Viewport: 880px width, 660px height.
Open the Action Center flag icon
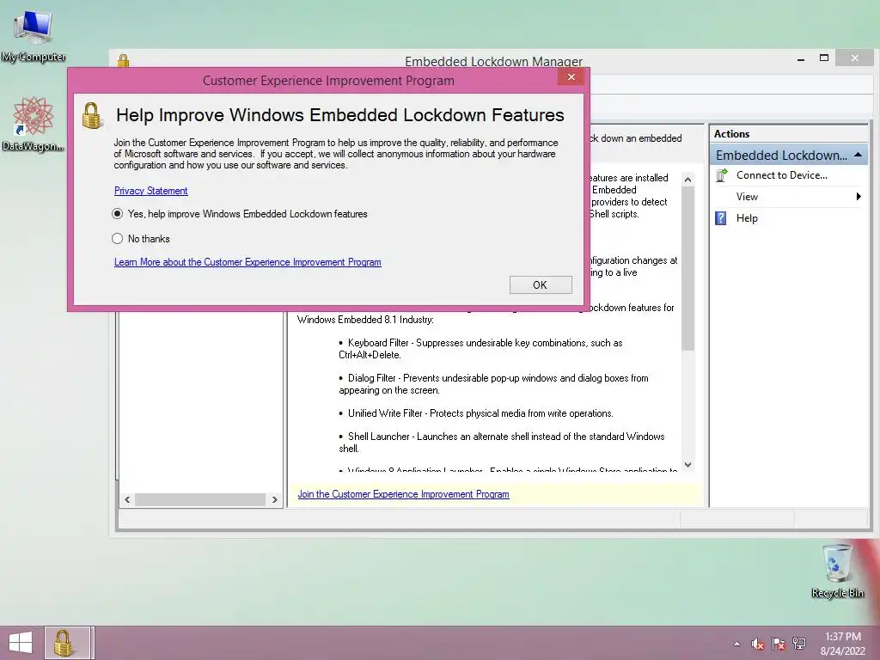click(779, 644)
